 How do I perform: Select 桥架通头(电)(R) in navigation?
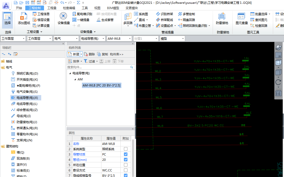[x=25, y=128]
